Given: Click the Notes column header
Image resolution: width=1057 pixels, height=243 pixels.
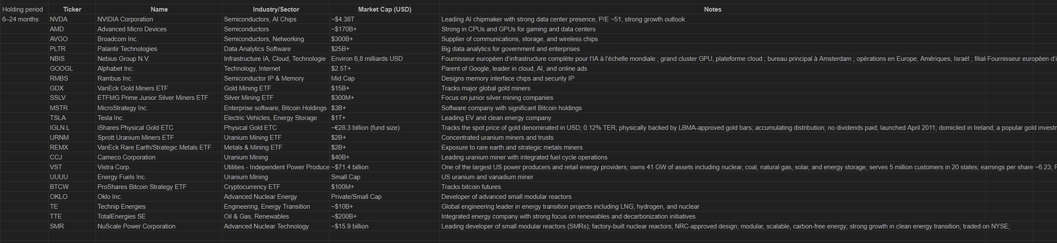Looking at the screenshot, I should [712, 9].
